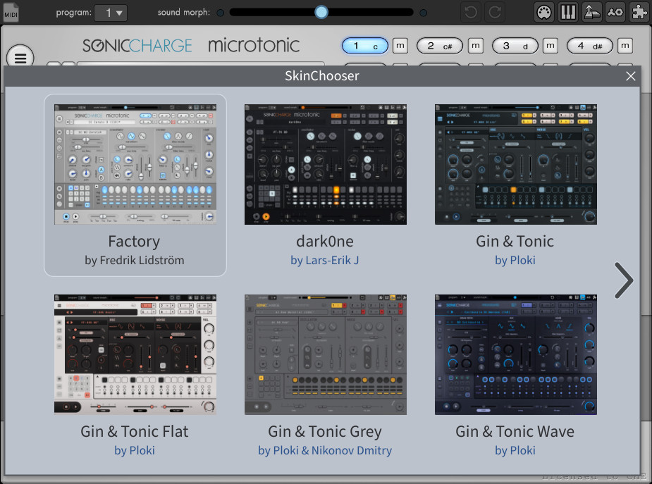652x484 pixels.
Task: Open the 'by Ploki & Nikonov Dmitry' link
Action: [325, 450]
